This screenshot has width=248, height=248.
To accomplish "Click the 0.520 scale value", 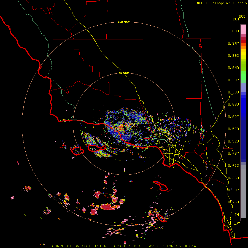I will click(233, 141).
